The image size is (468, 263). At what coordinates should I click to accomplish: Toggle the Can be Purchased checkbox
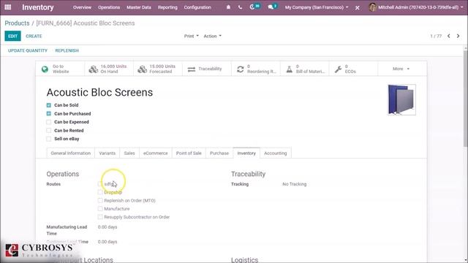click(49, 114)
